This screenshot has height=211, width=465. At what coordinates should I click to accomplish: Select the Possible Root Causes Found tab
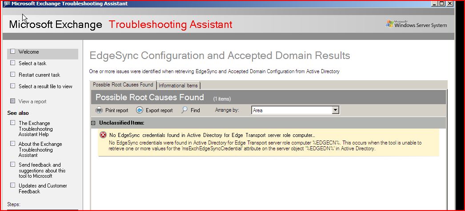pos(123,85)
